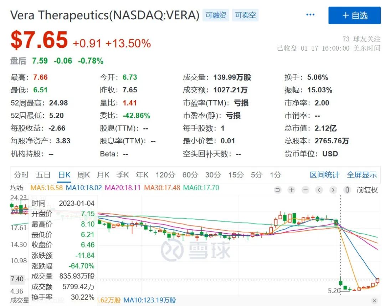385x306 pixels.
Task: Select the 年K yearly chart tab
Action: (x=142, y=175)
